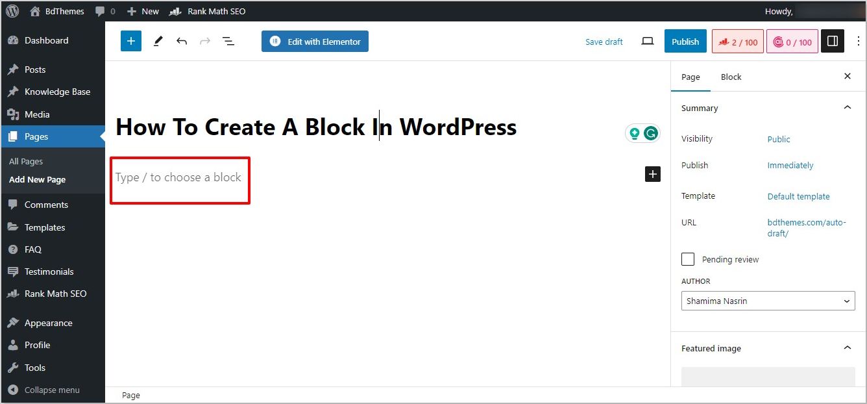This screenshot has height=404, width=867.
Task: Toggle the Settings sidebar panel icon
Action: pyautogui.click(x=833, y=41)
